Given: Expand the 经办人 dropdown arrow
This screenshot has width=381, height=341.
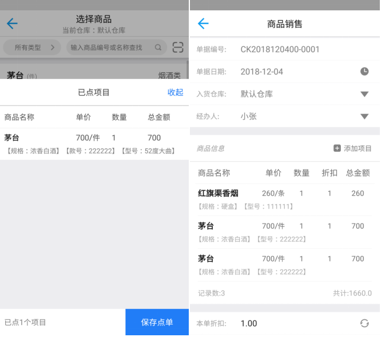Looking at the screenshot, I should (364, 116).
